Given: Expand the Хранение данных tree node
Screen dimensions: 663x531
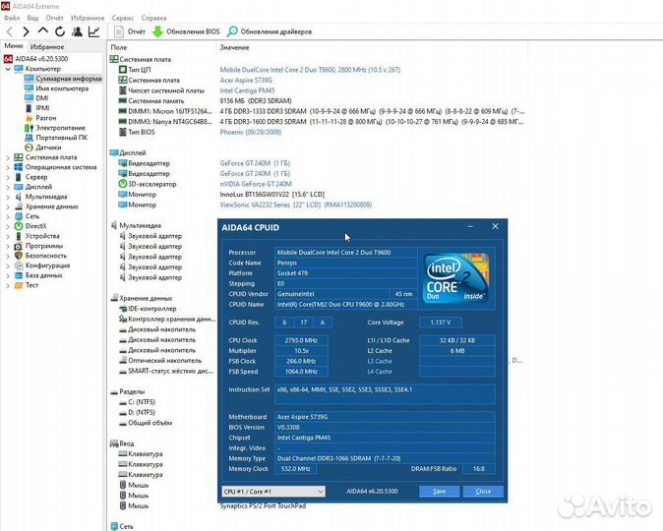Looking at the screenshot, I should tap(8, 206).
